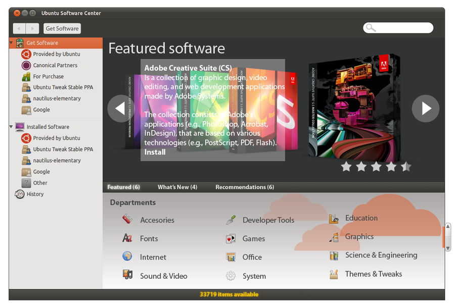Click the "Departments" heading
The height and width of the screenshot is (308, 455).
(132, 202)
